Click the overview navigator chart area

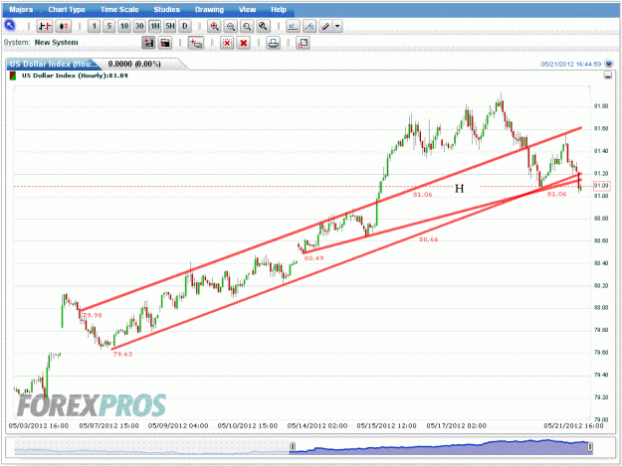point(304,446)
